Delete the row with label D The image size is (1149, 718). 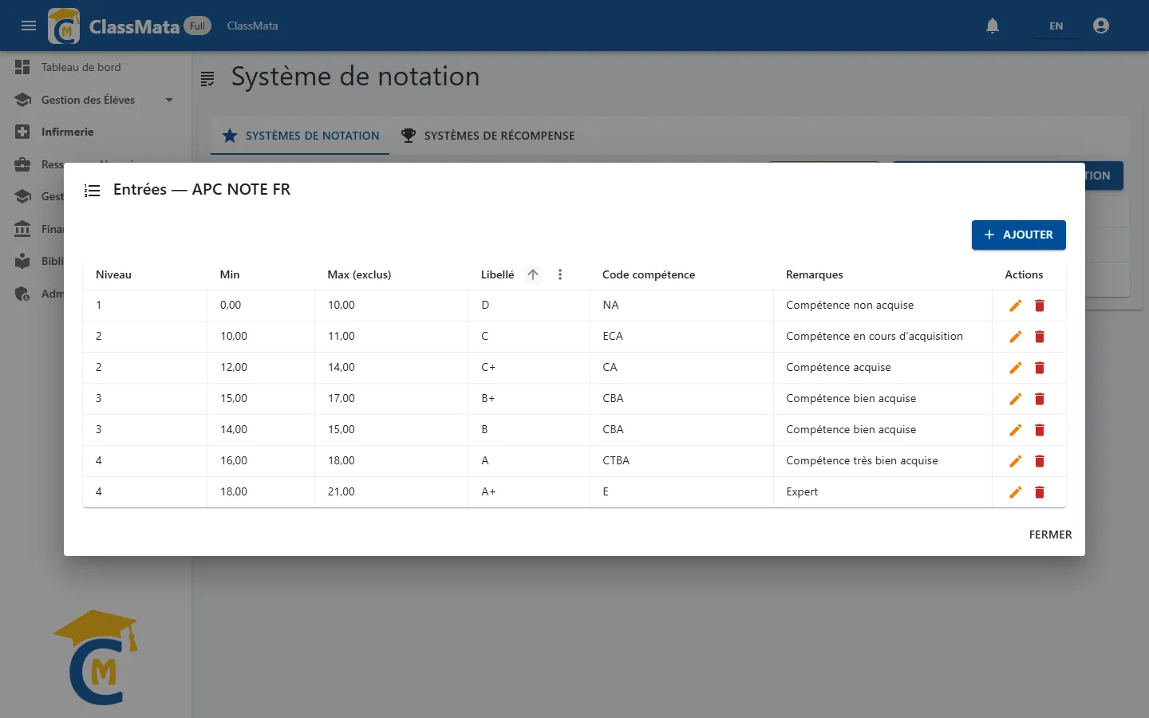(x=1040, y=306)
